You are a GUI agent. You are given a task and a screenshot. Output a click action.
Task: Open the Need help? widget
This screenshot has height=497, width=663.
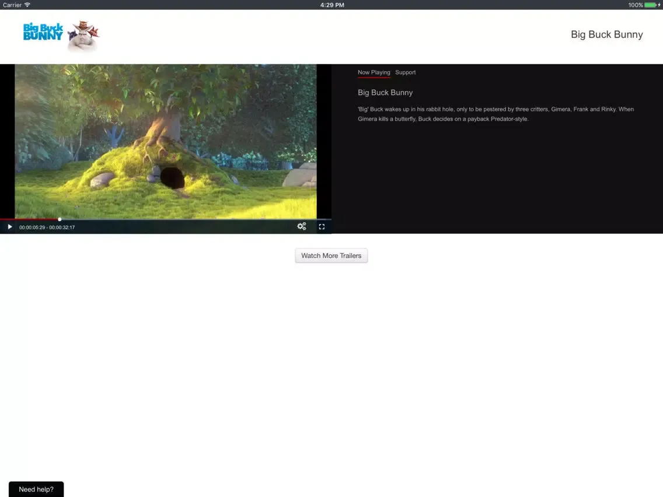(36, 489)
